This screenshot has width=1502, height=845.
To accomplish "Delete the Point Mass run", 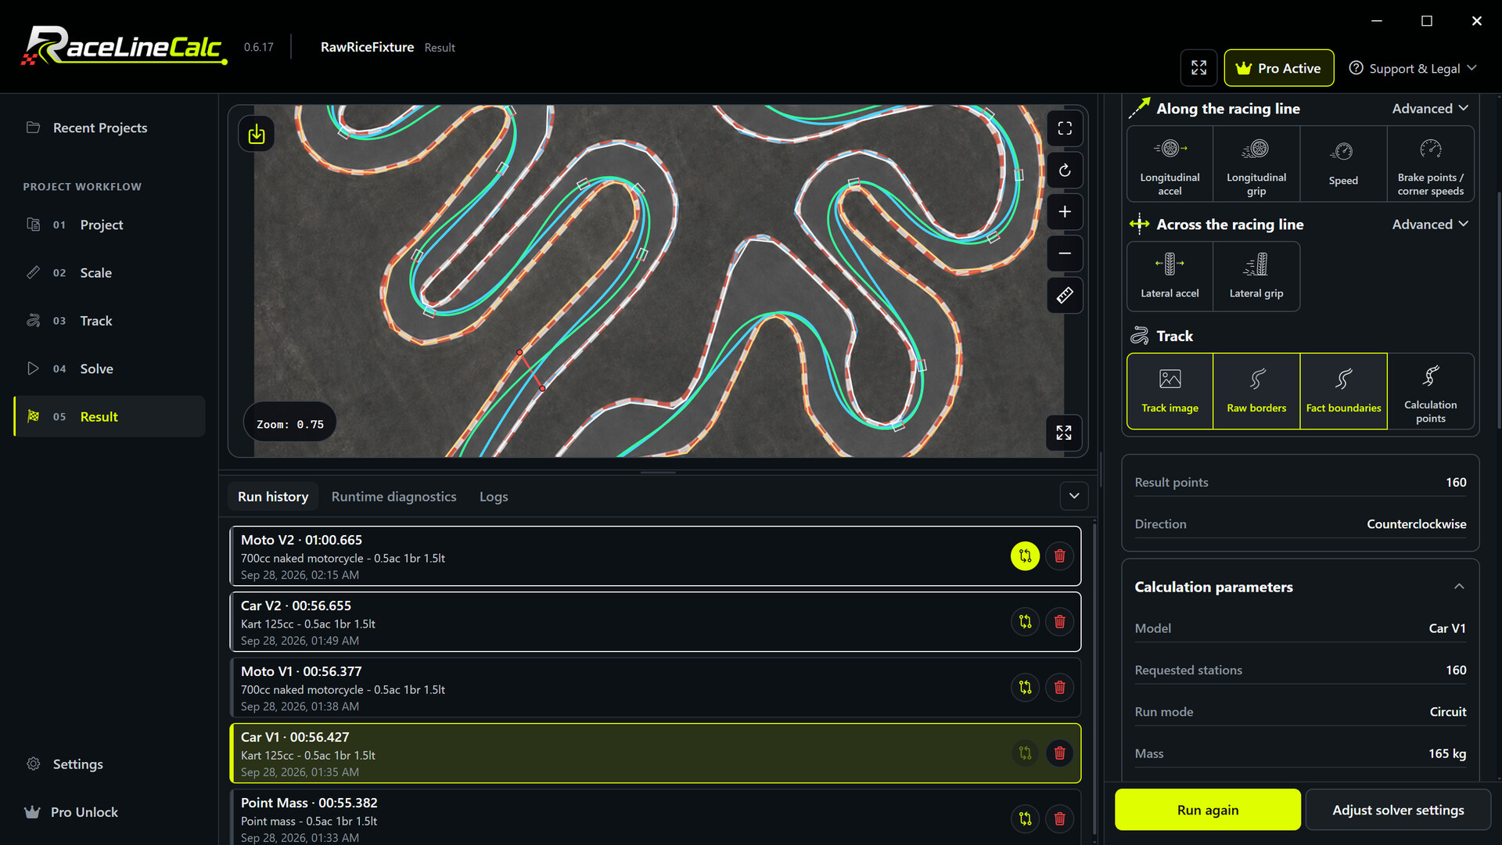I will point(1060,819).
